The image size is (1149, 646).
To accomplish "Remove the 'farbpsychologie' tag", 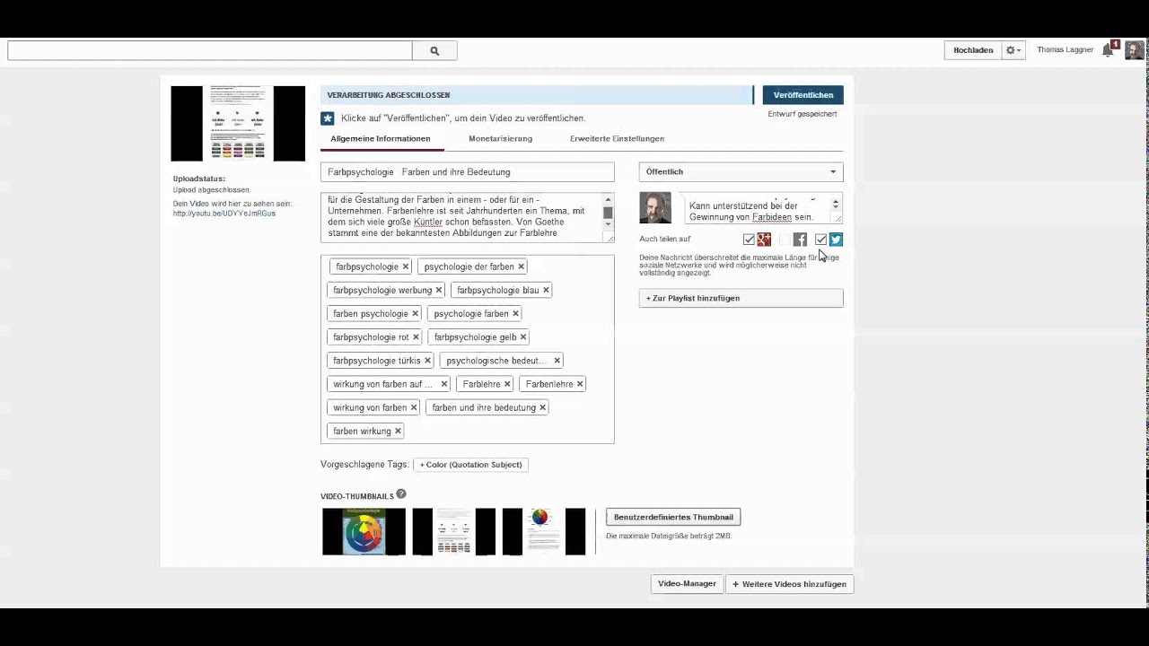I will click(406, 266).
